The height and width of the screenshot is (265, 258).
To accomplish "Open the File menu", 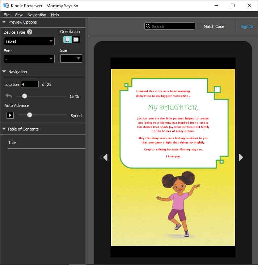I will click(x=7, y=15).
